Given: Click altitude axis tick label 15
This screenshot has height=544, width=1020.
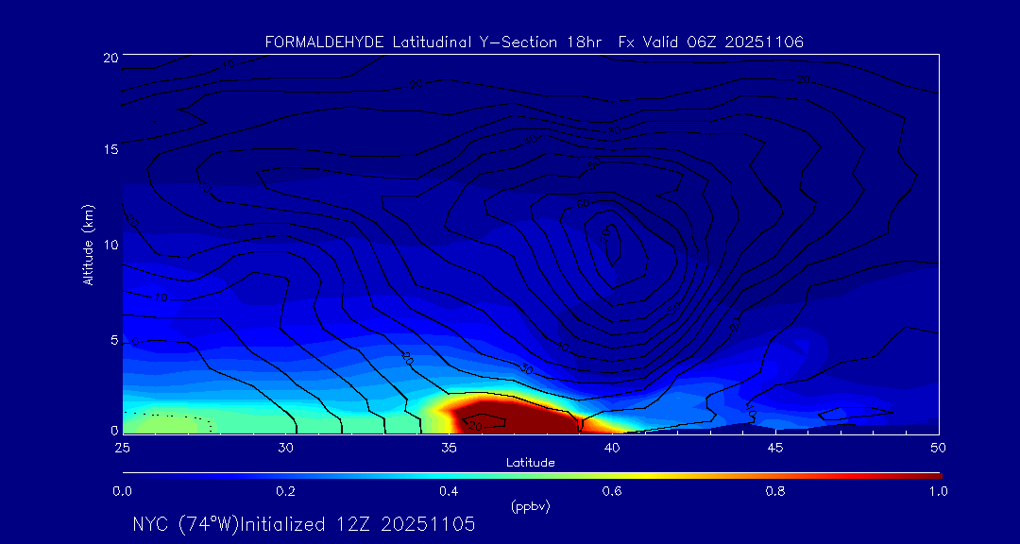Looking at the screenshot, I should 110,149.
